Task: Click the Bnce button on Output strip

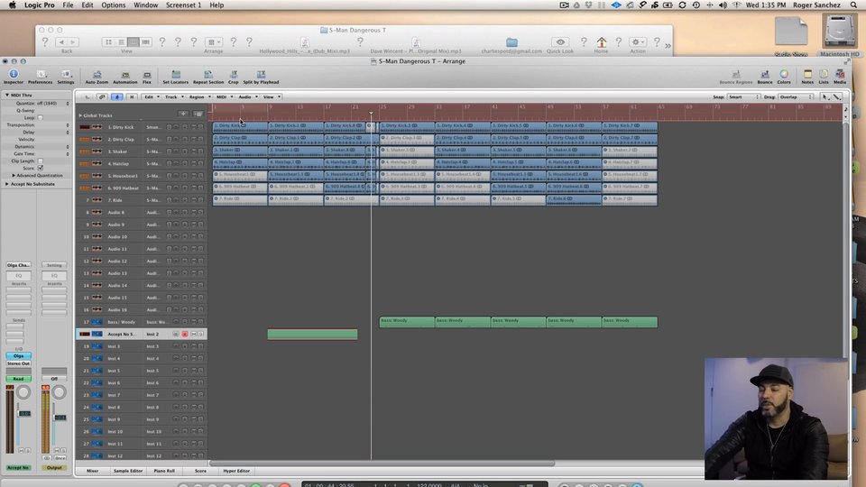Action: point(60,458)
